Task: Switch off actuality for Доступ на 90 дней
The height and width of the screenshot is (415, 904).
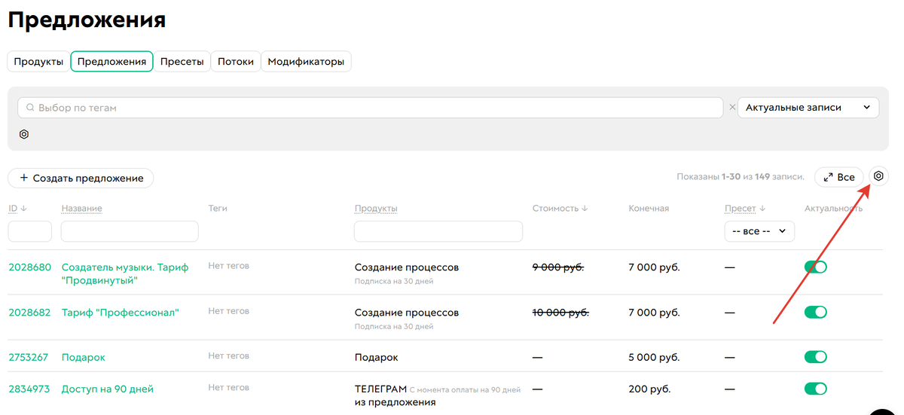Action: pos(816,389)
